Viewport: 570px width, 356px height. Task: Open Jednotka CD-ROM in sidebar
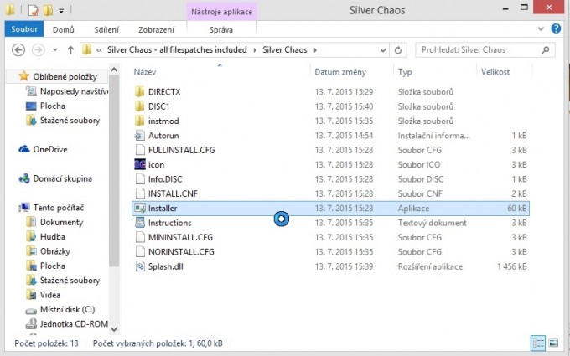[74, 323]
